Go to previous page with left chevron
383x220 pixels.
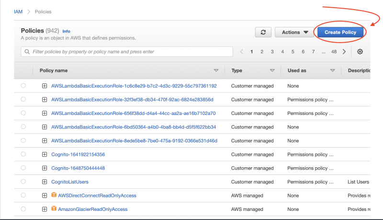tap(241, 52)
